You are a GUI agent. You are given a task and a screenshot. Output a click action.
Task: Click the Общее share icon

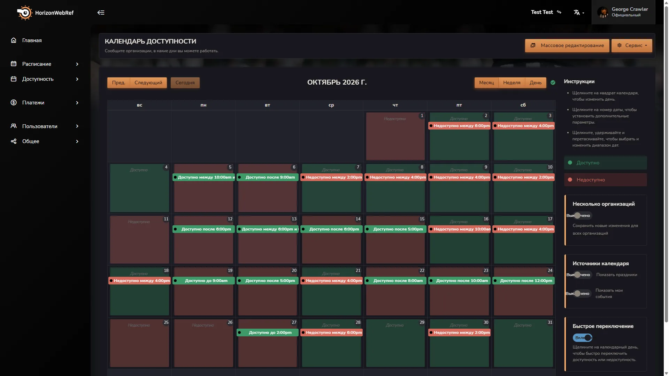coord(14,141)
